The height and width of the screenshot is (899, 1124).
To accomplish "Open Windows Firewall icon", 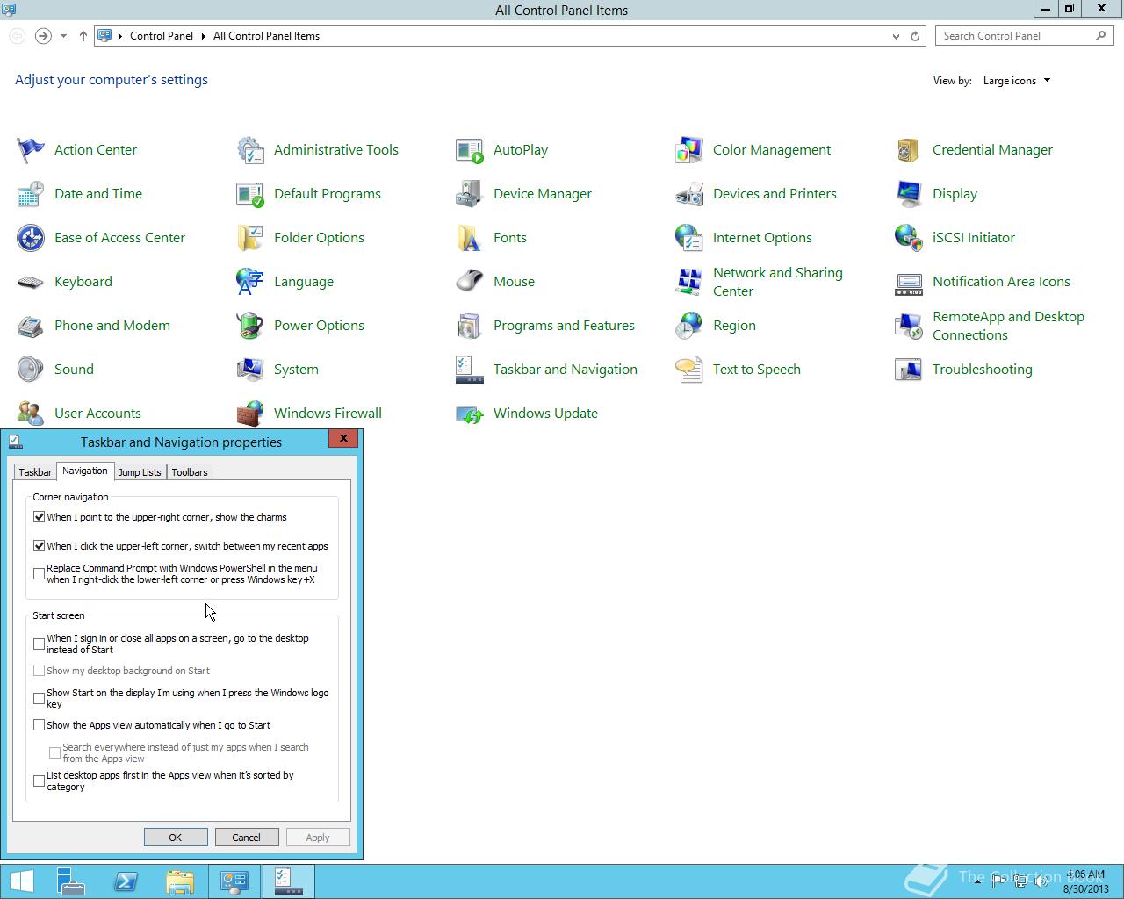I will pyautogui.click(x=250, y=414).
